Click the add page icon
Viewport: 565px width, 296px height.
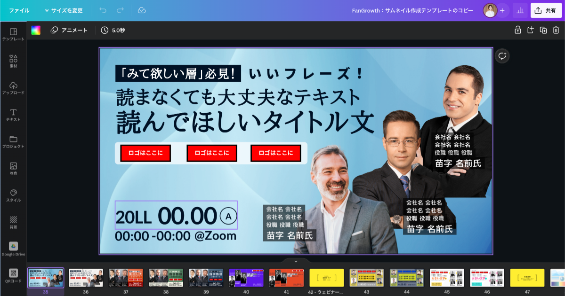click(530, 30)
